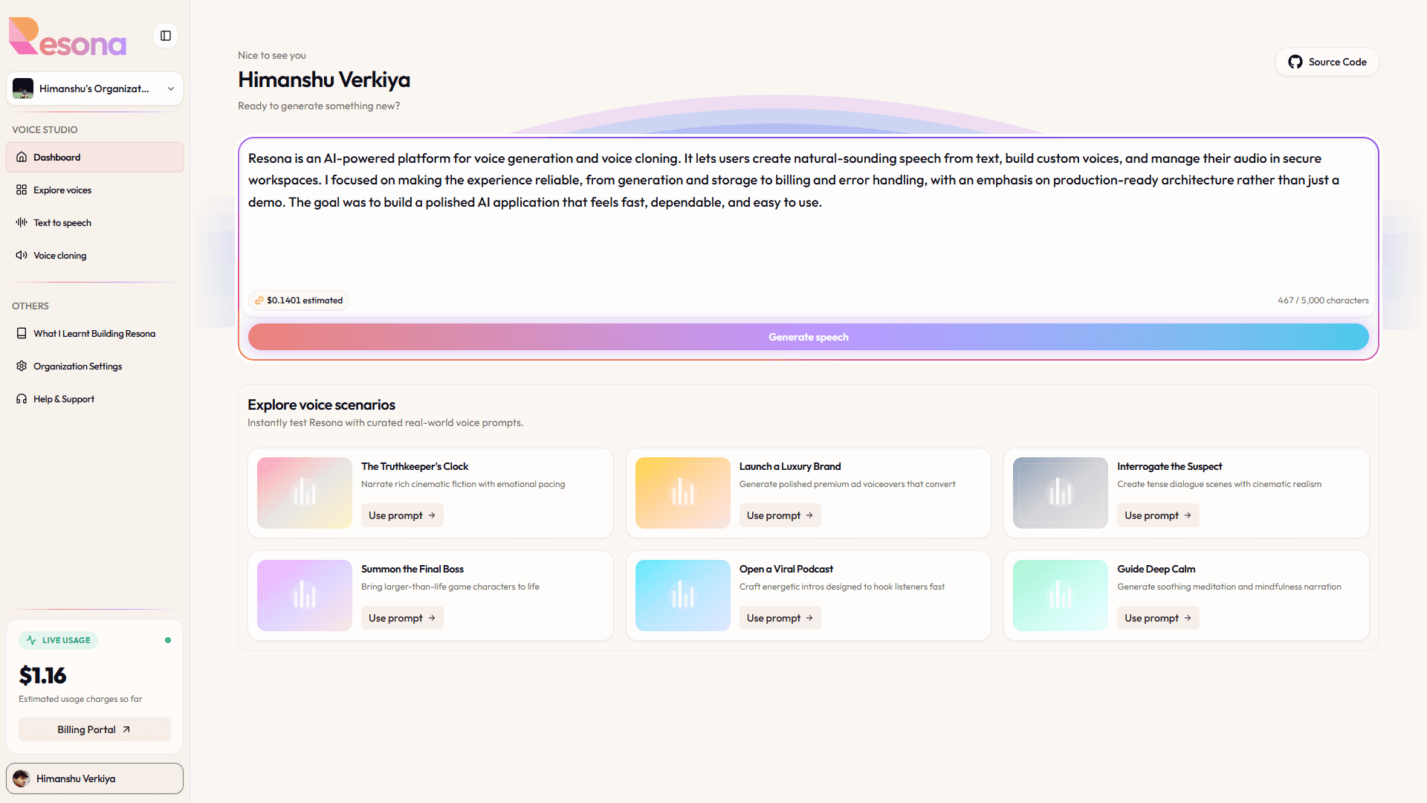Image resolution: width=1427 pixels, height=803 pixels.
Task: Click the Text to speech waveform icon
Action: click(22, 222)
